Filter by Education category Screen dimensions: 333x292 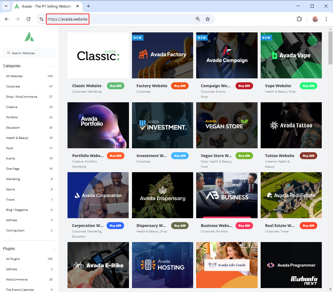point(29,127)
